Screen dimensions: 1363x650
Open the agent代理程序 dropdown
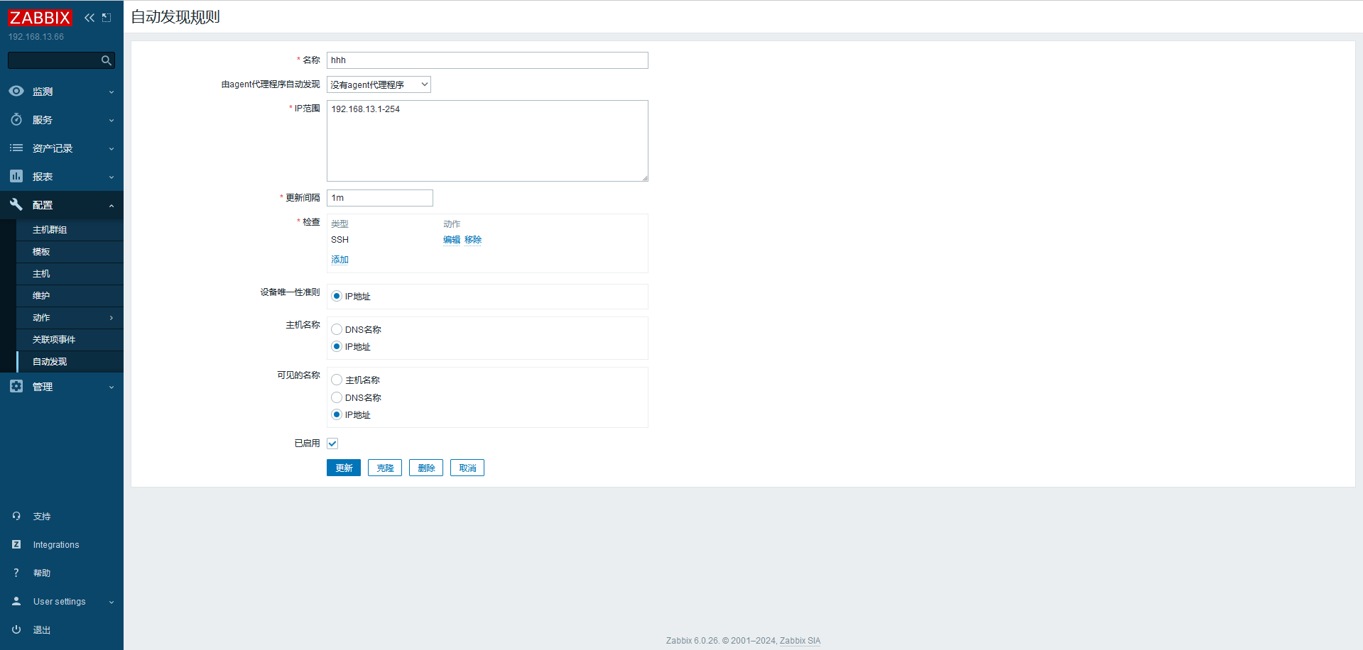[x=379, y=85]
